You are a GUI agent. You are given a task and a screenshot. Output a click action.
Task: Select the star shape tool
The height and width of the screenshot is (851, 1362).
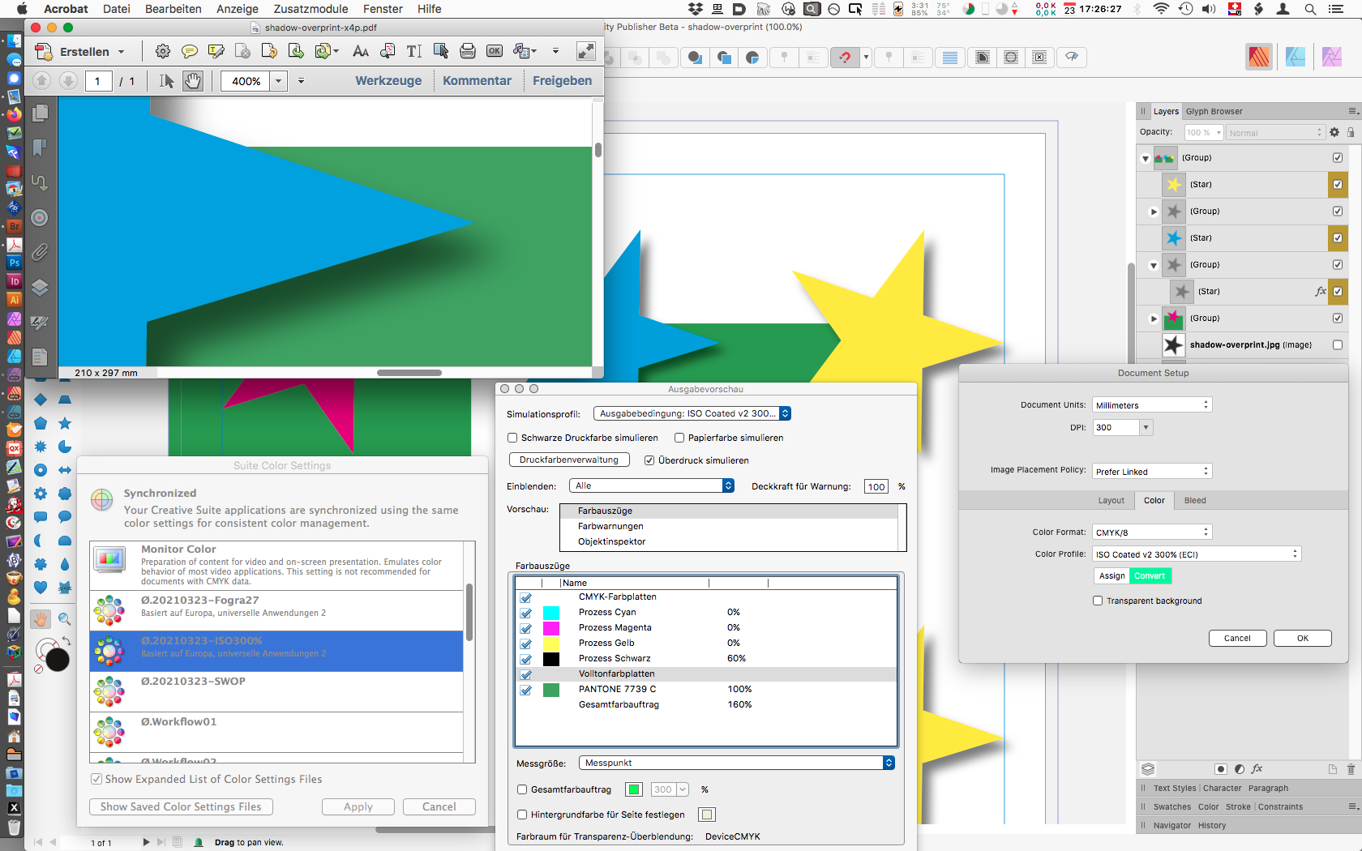click(65, 423)
